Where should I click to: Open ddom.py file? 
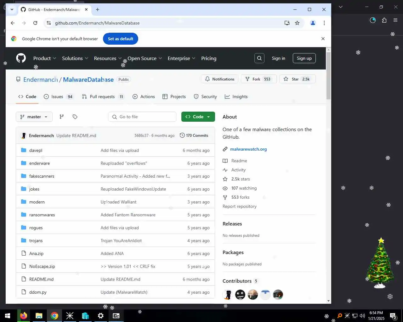[38, 292]
